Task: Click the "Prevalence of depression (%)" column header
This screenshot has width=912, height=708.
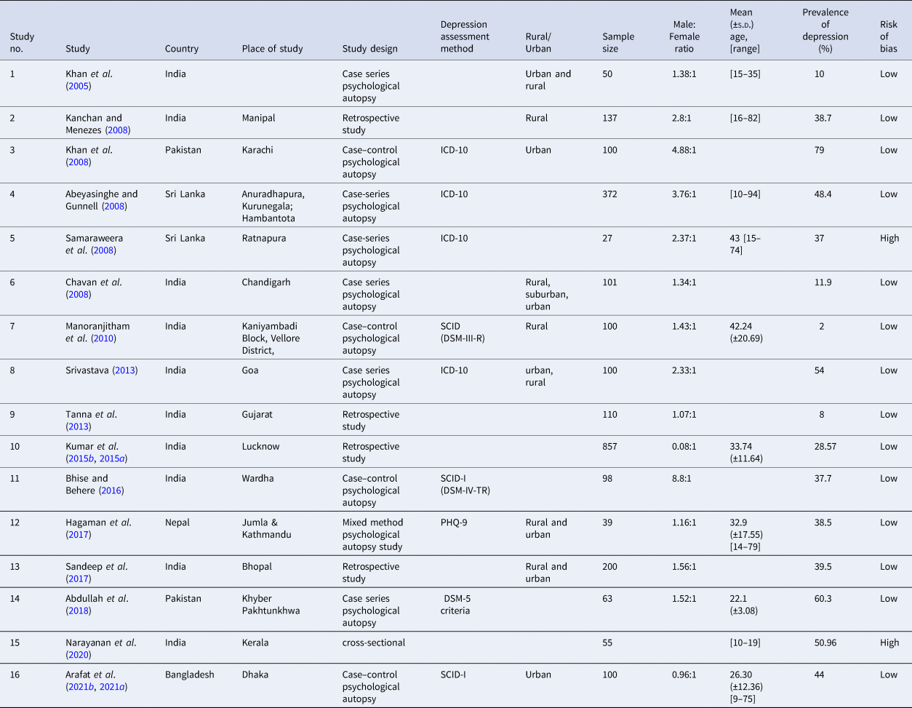Action: tap(825, 31)
